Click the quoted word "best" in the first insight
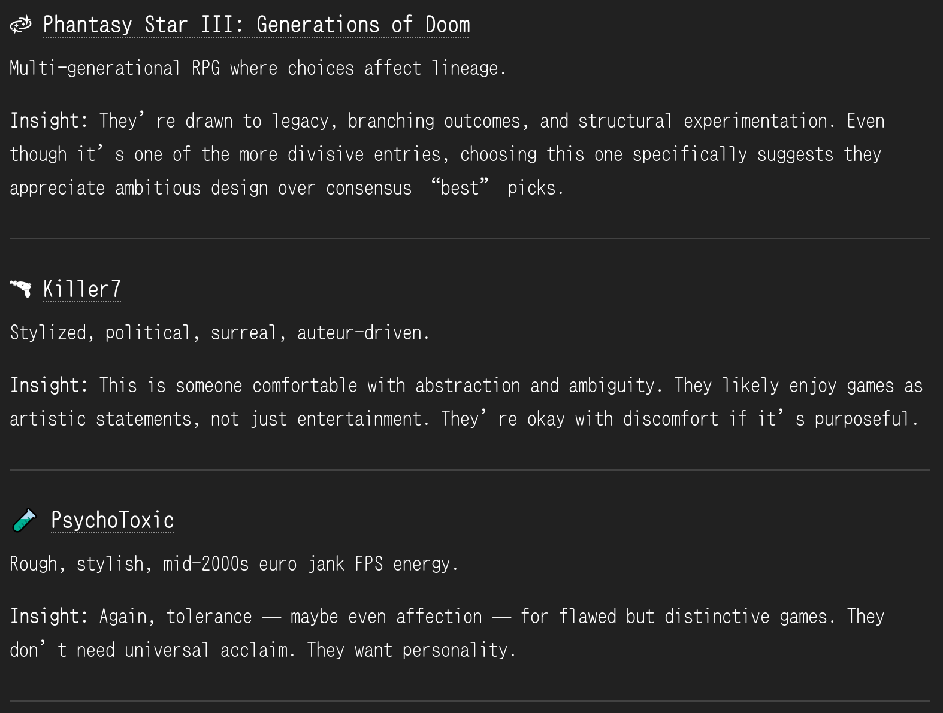 pyautogui.click(x=460, y=188)
